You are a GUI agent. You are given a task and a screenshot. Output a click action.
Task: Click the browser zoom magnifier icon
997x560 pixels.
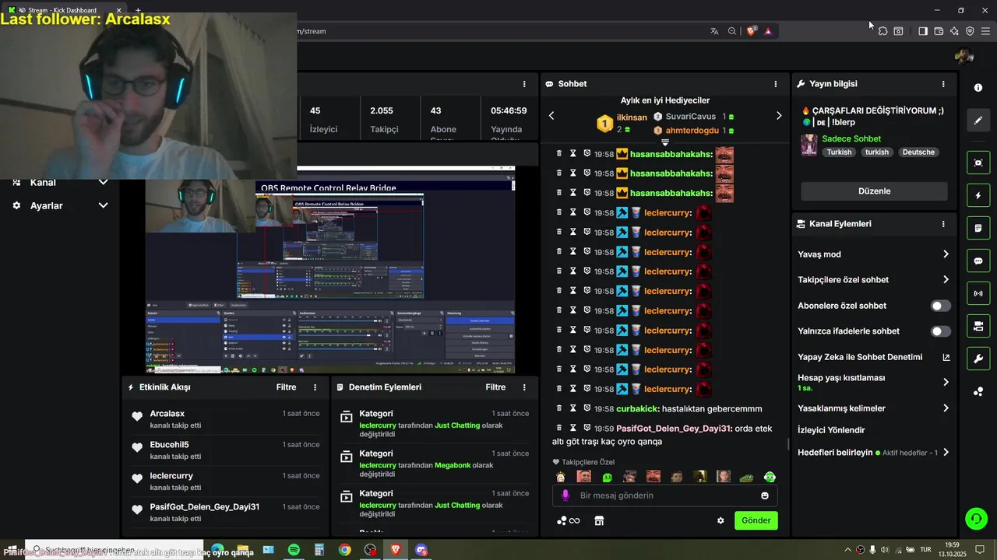point(732,31)
